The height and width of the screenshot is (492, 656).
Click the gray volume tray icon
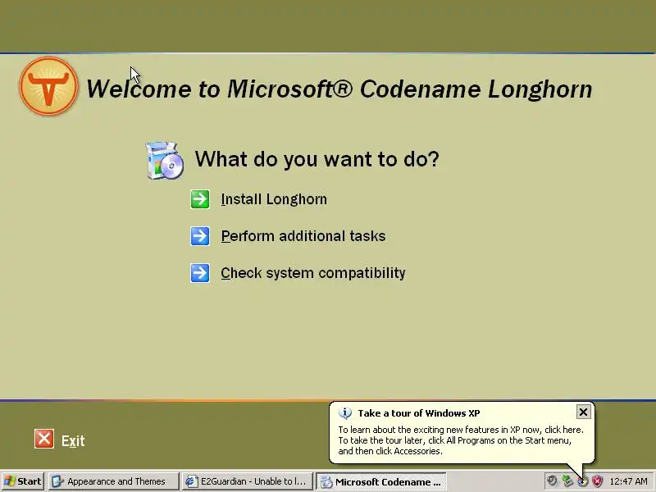tap(552, 481)
